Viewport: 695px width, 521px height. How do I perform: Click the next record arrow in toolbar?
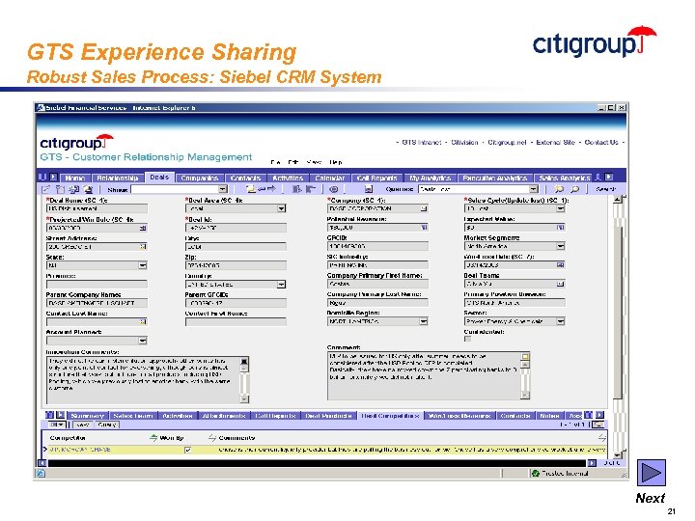[x=271, y=189]
